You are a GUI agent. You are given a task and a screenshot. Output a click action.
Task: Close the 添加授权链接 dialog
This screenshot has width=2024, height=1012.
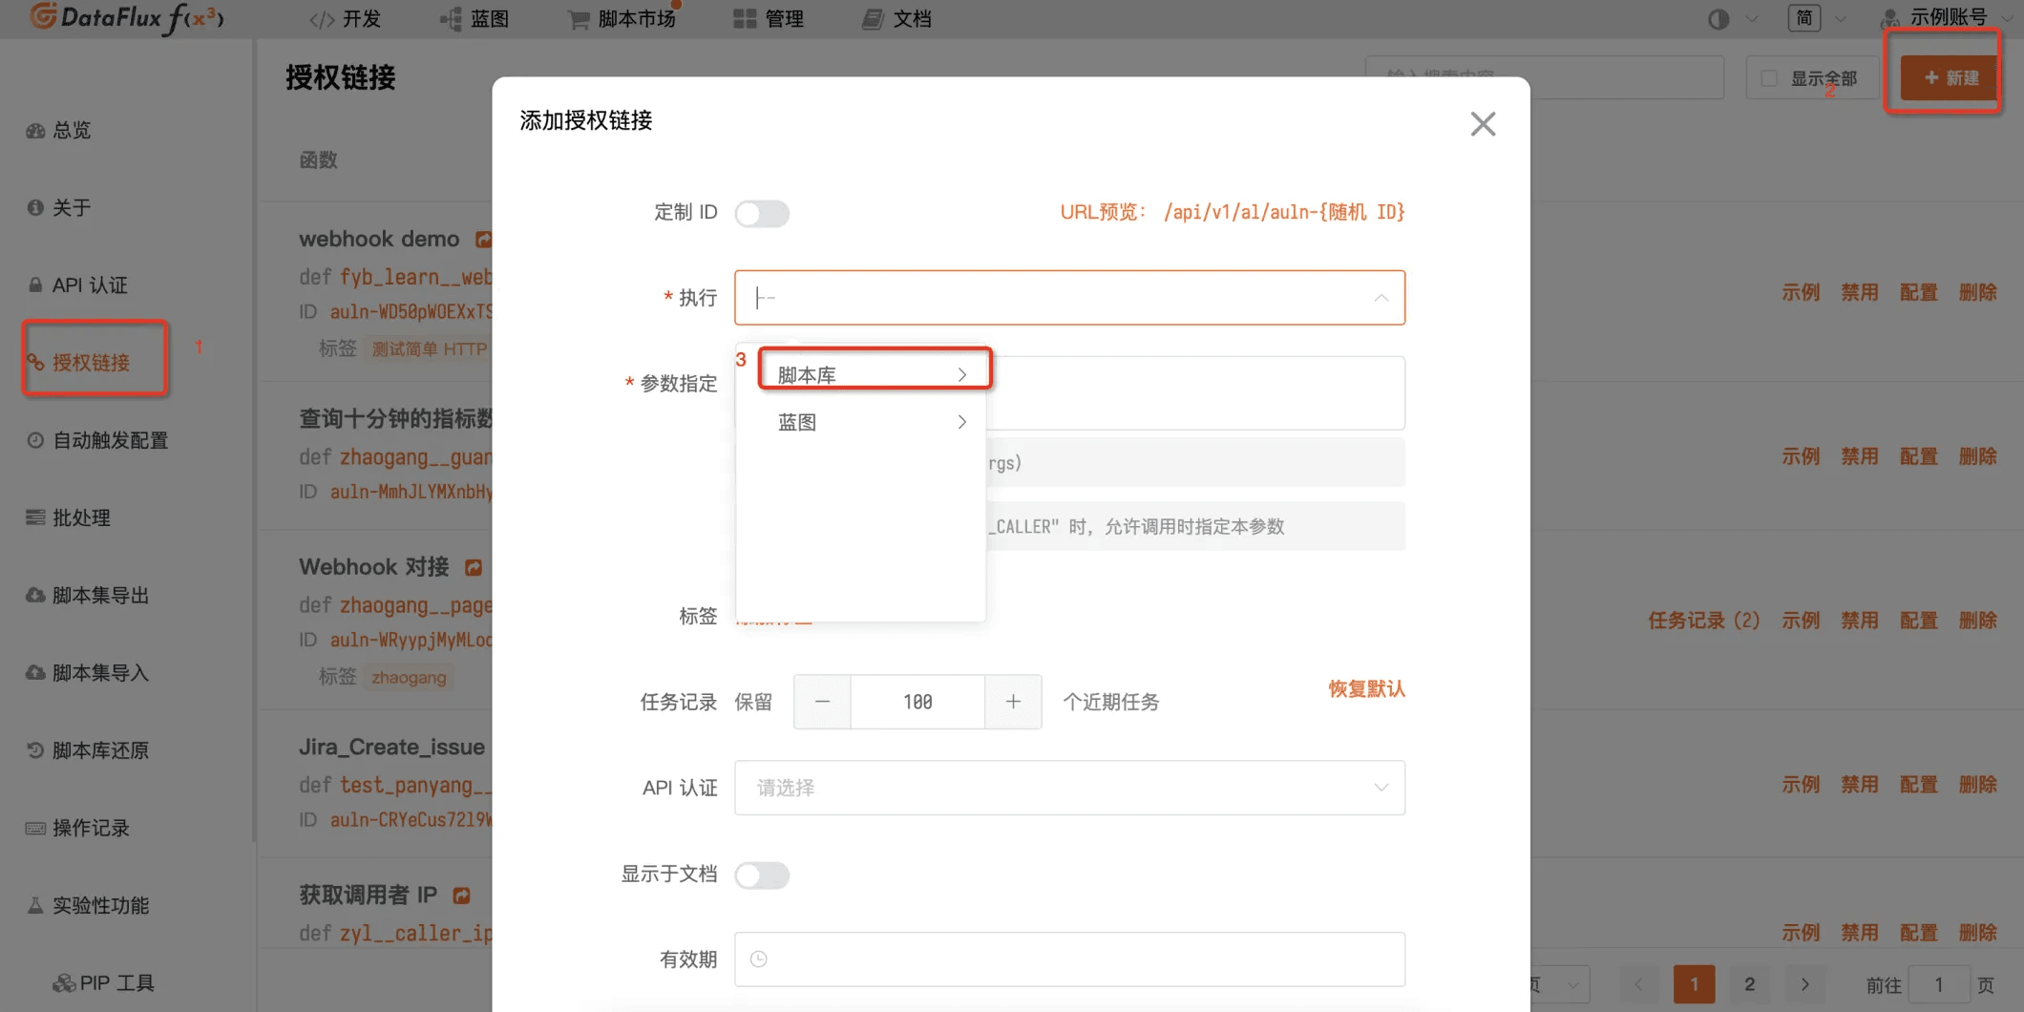[x=1483, y=123]
